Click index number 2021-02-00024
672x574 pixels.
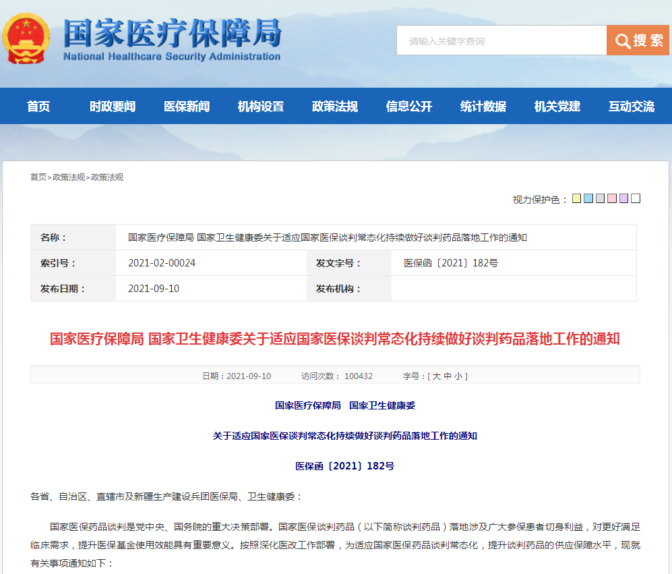tap(162, 263)
